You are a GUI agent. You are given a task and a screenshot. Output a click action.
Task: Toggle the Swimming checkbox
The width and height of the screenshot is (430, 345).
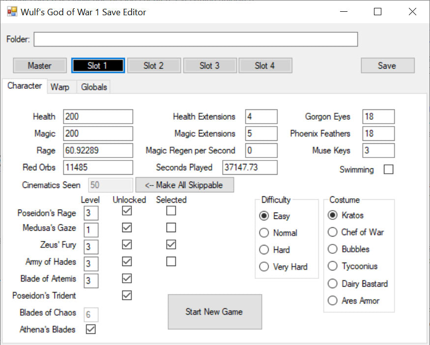(388, 169)
